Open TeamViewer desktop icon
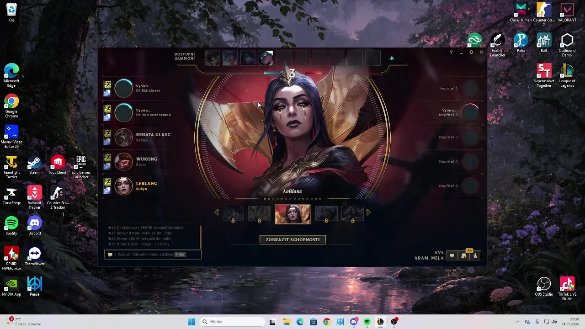585x329 pixels. pyautogui.click(x=34, y=256)
